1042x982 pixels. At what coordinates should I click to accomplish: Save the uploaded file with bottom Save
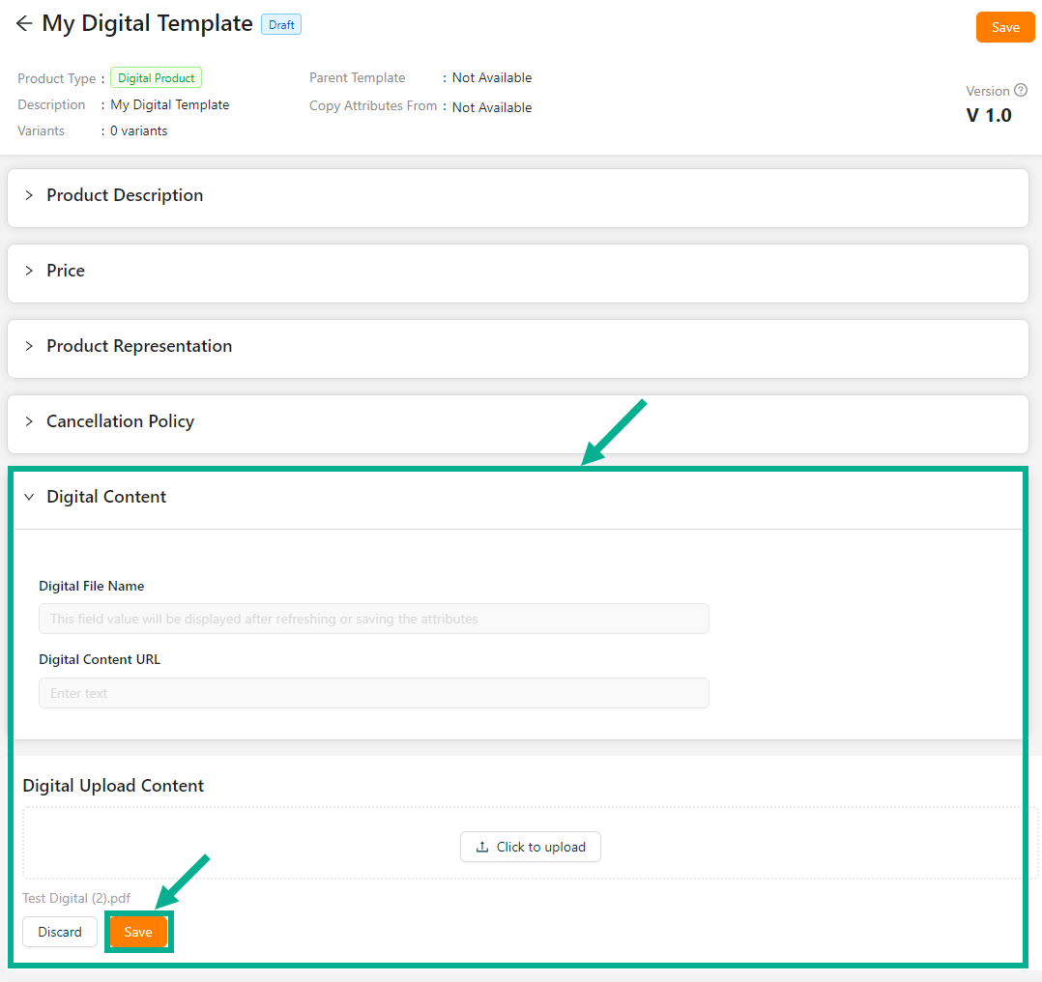[x=138, y=932]
